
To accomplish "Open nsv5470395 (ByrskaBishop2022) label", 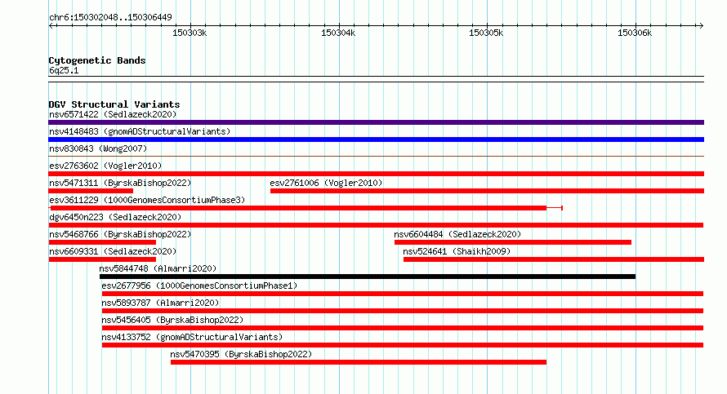I will point(241,354).
